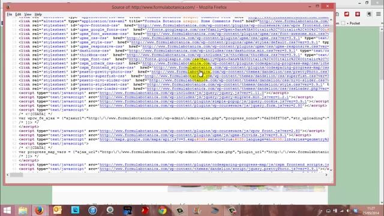
Task: Open the jquery-migrate.min.js script link
Action: click(x=194, y=97)
